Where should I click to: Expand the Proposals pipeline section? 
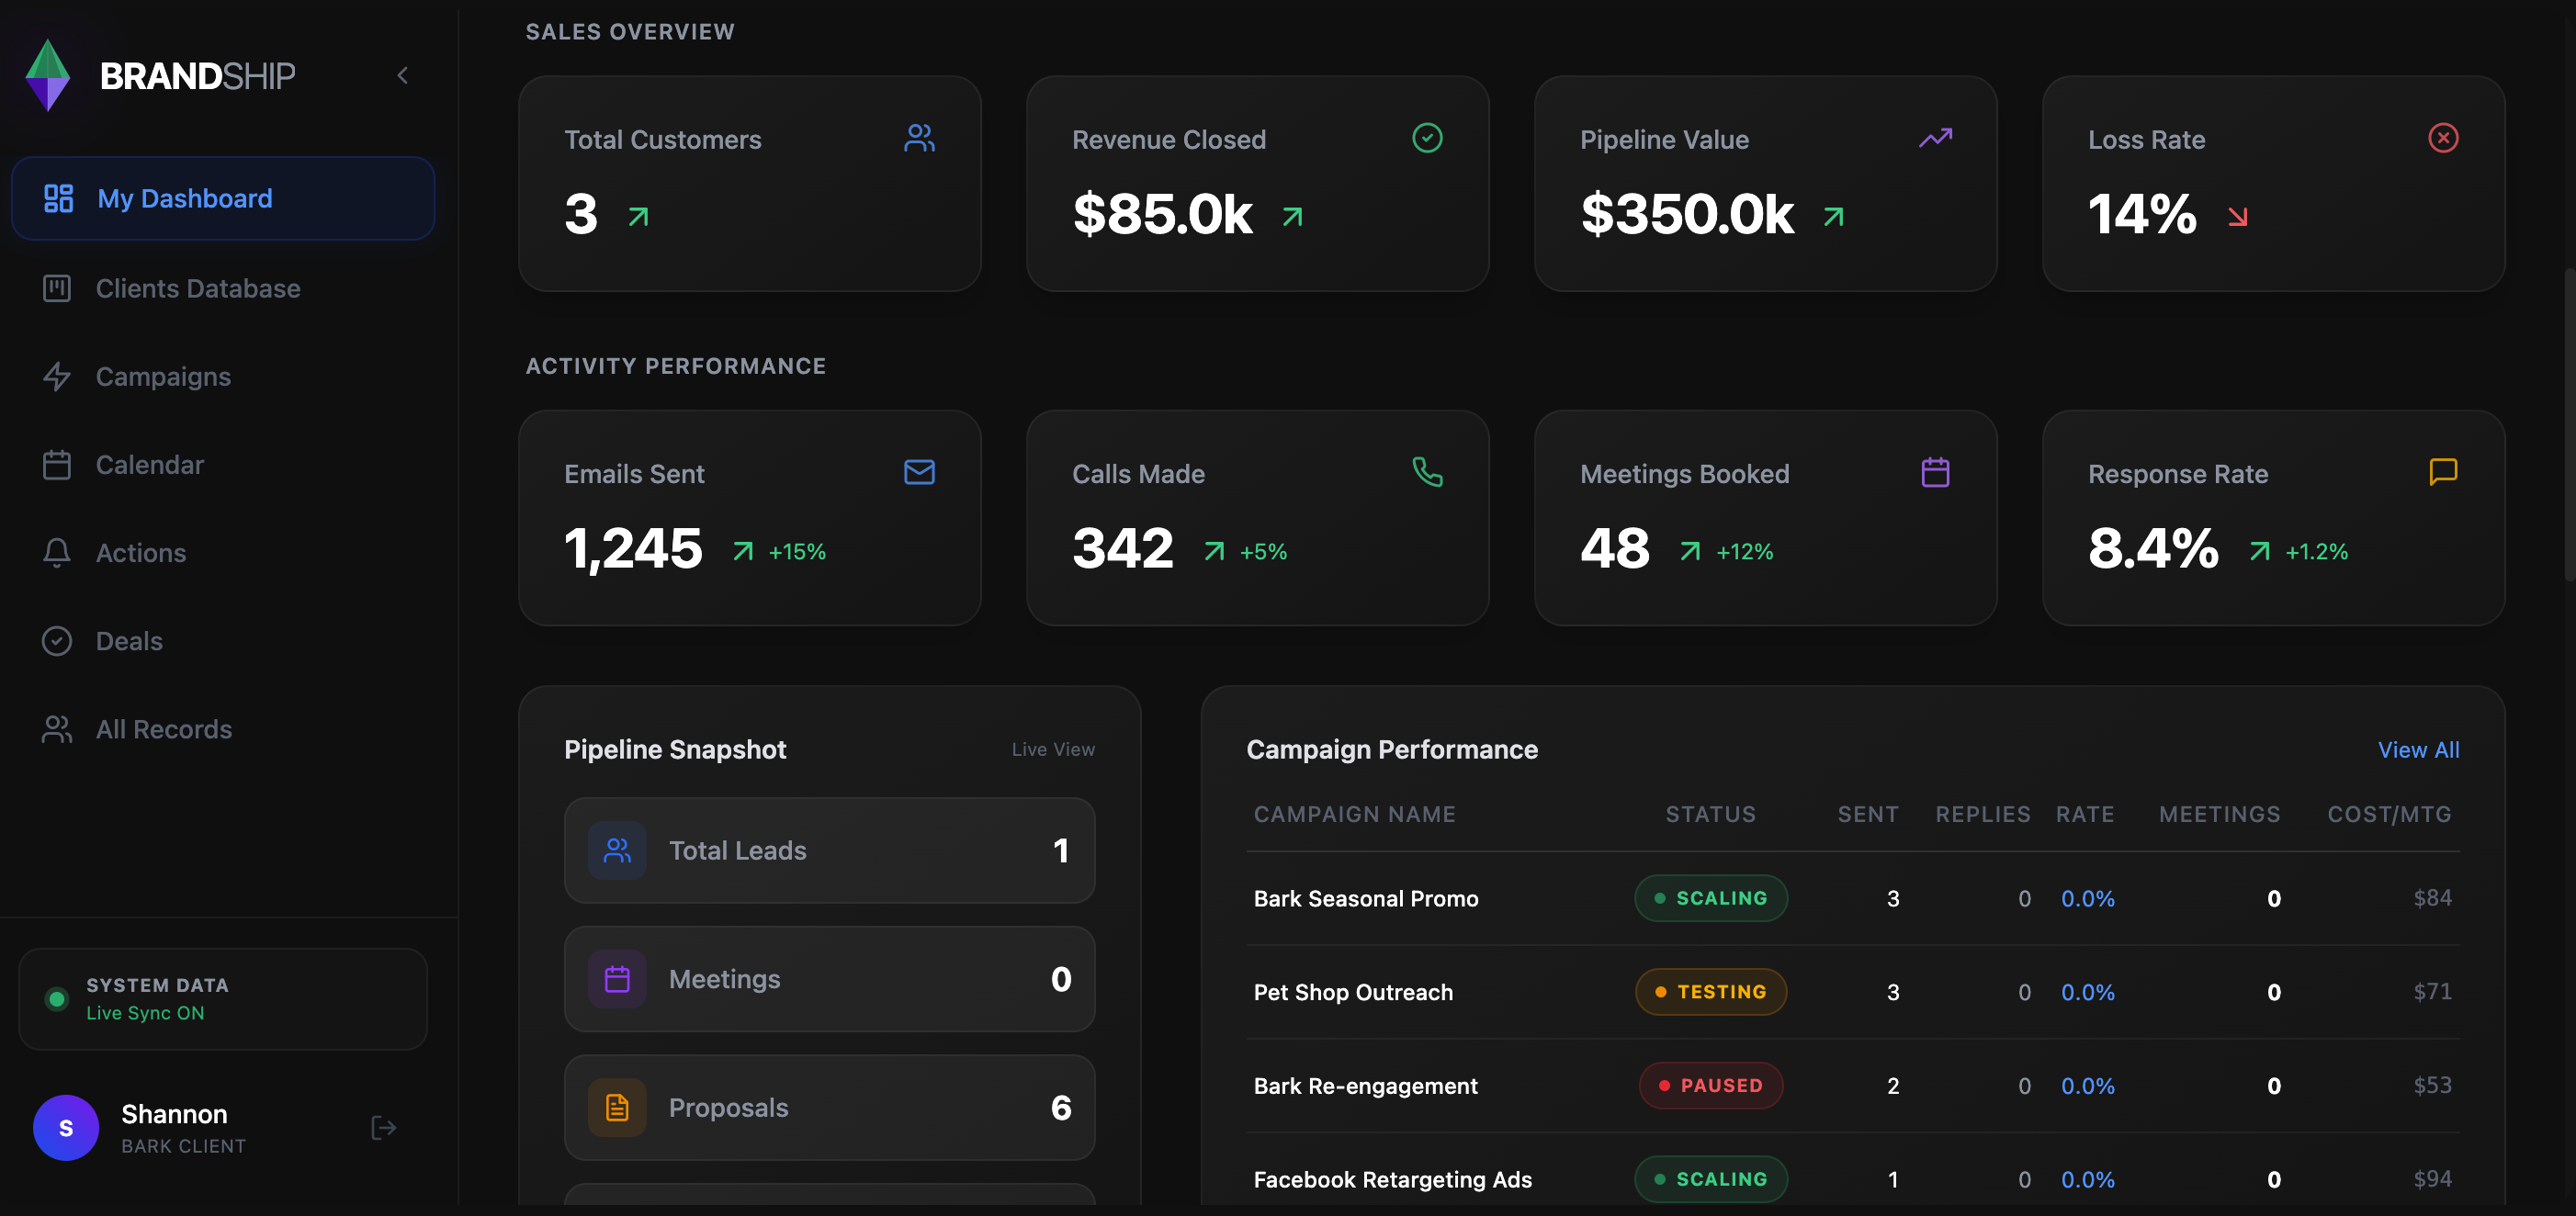click(828, 1107)
